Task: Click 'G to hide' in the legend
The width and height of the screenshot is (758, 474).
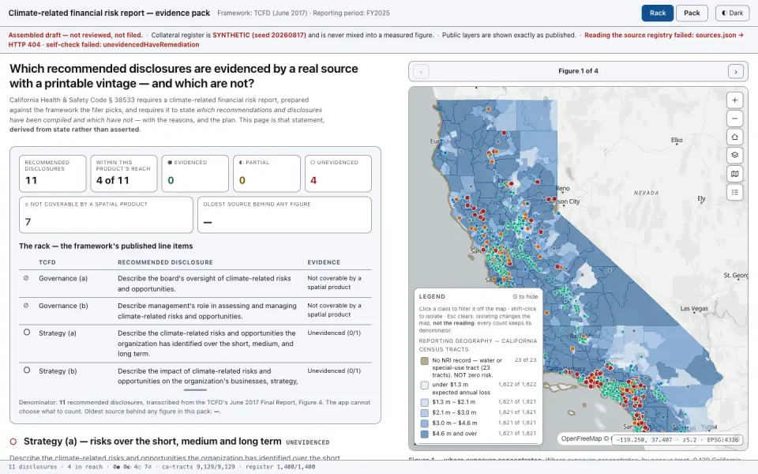Action: [x=525, y=296]
